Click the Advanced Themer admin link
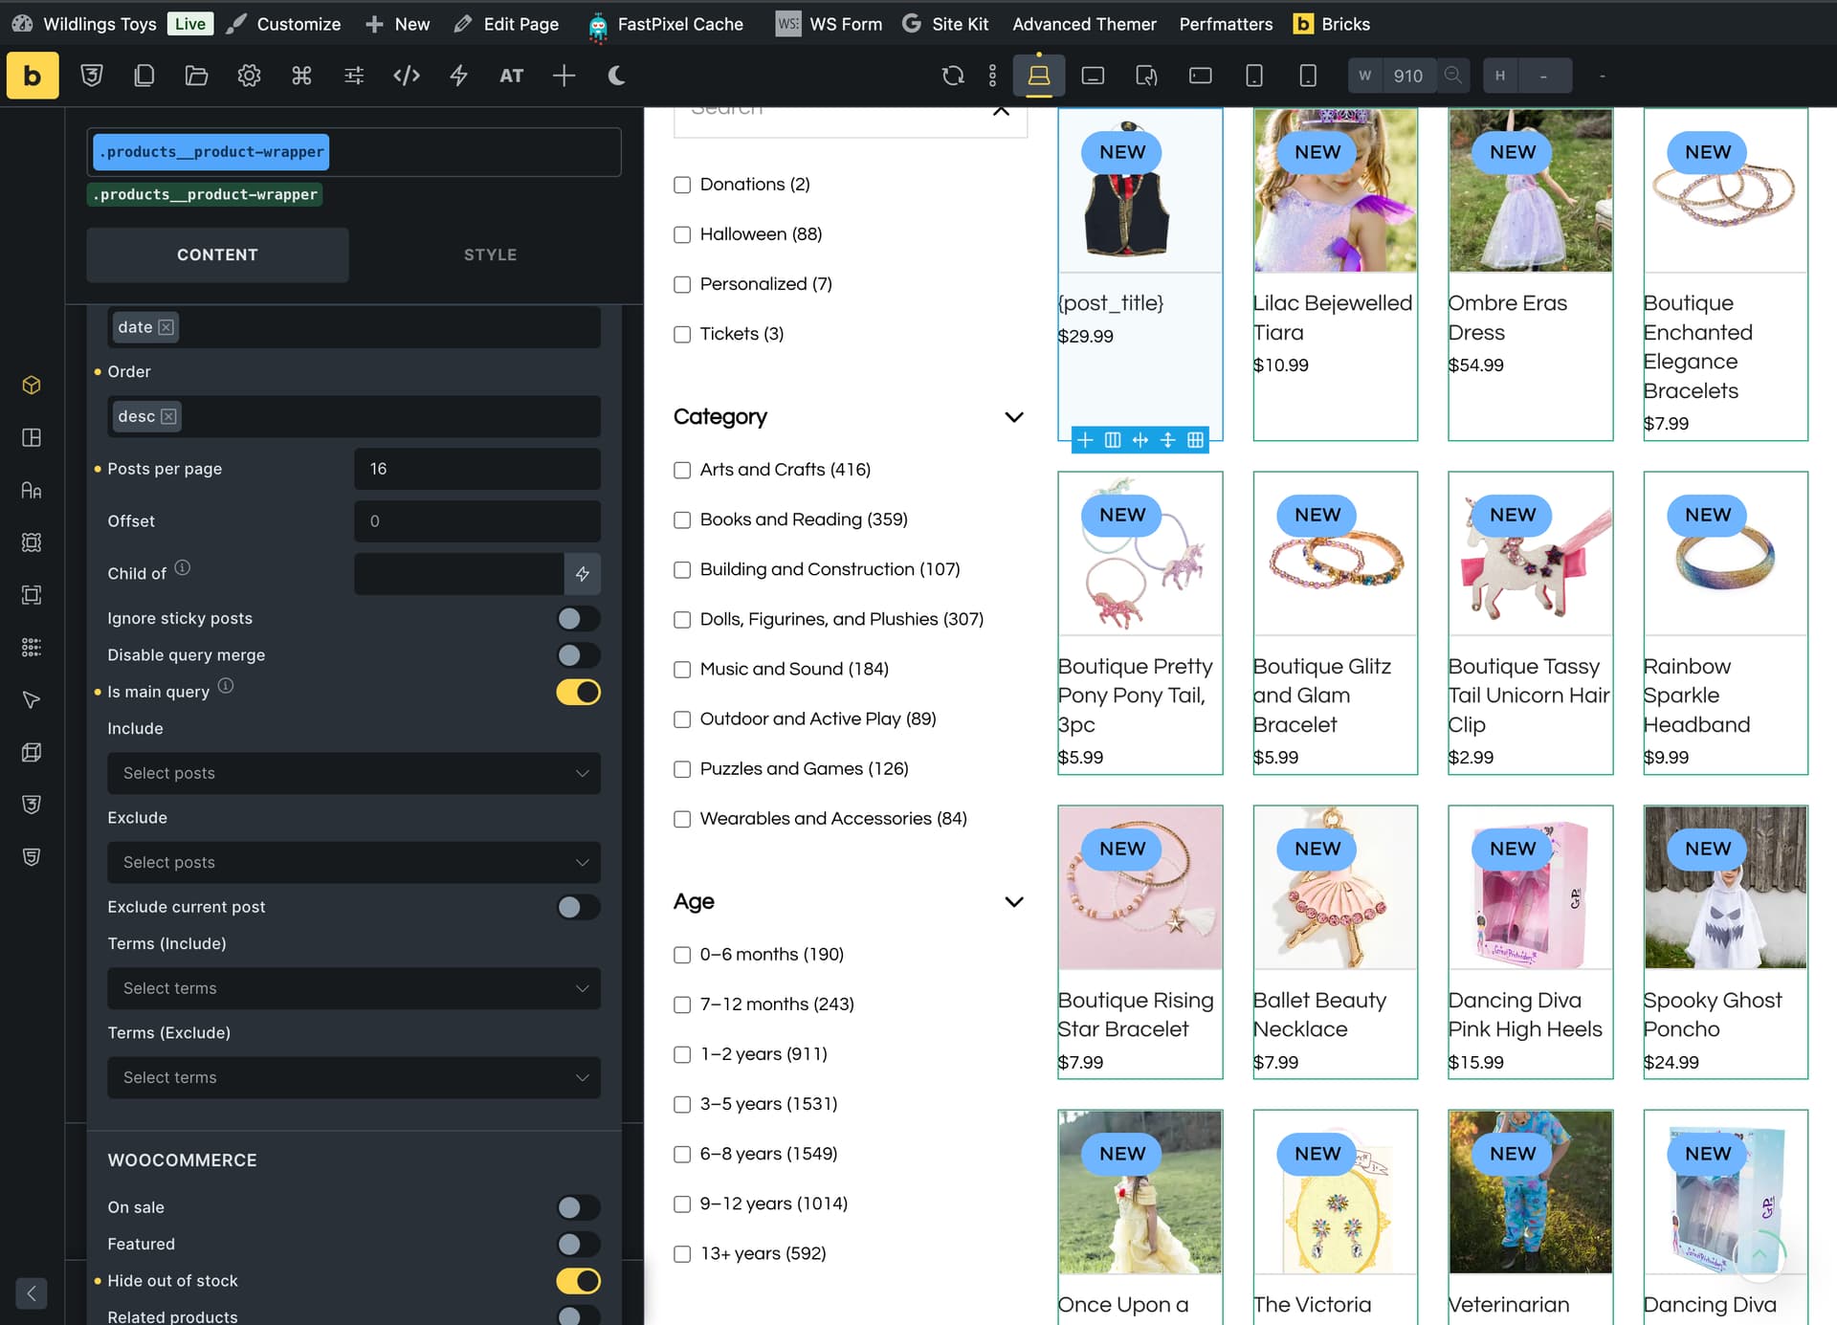This screenshot has width=1837, height=1325. [1084, 24]
